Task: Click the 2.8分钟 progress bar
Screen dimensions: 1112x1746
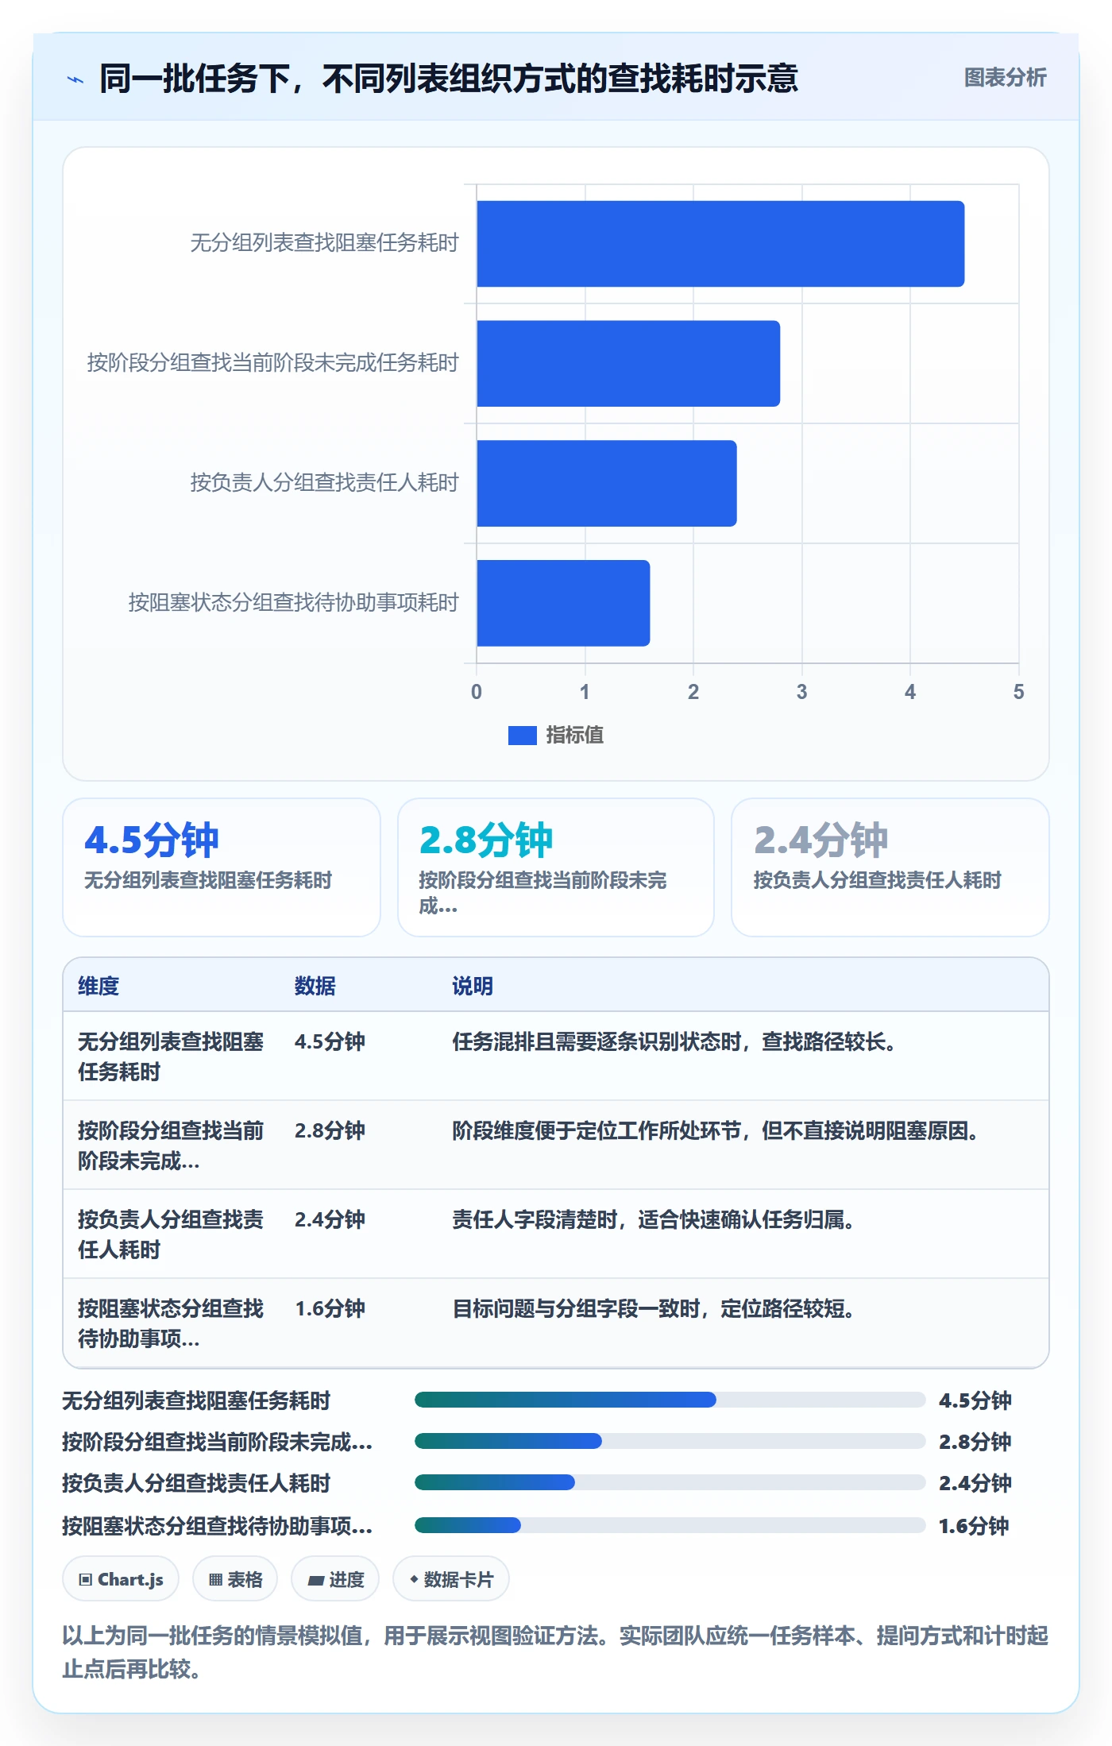Action: coord(670,1441)
